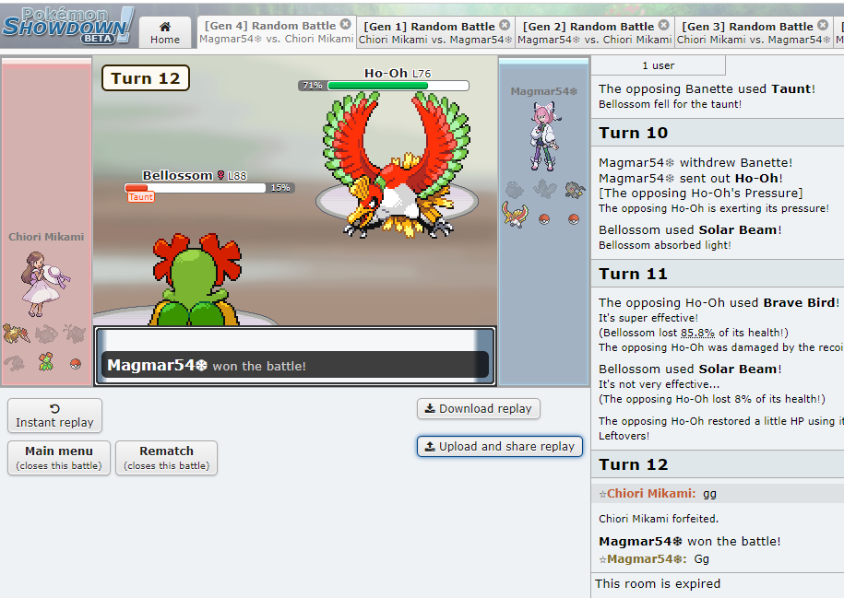Click Ho-Oh icon in Magmar54's team panel

tap(514, 216)
